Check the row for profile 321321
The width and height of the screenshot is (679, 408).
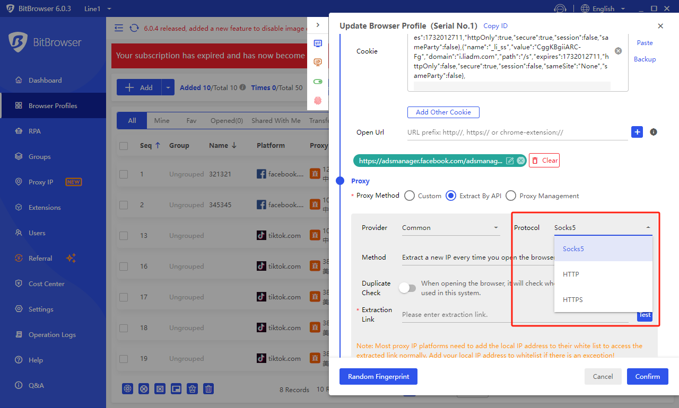[124, 174]
